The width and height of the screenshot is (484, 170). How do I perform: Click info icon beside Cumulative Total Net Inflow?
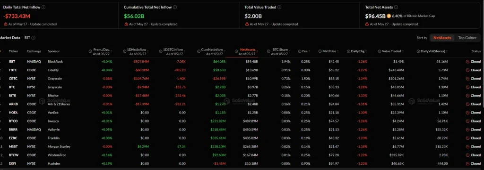pyautogui.click(x=175, y=7)
